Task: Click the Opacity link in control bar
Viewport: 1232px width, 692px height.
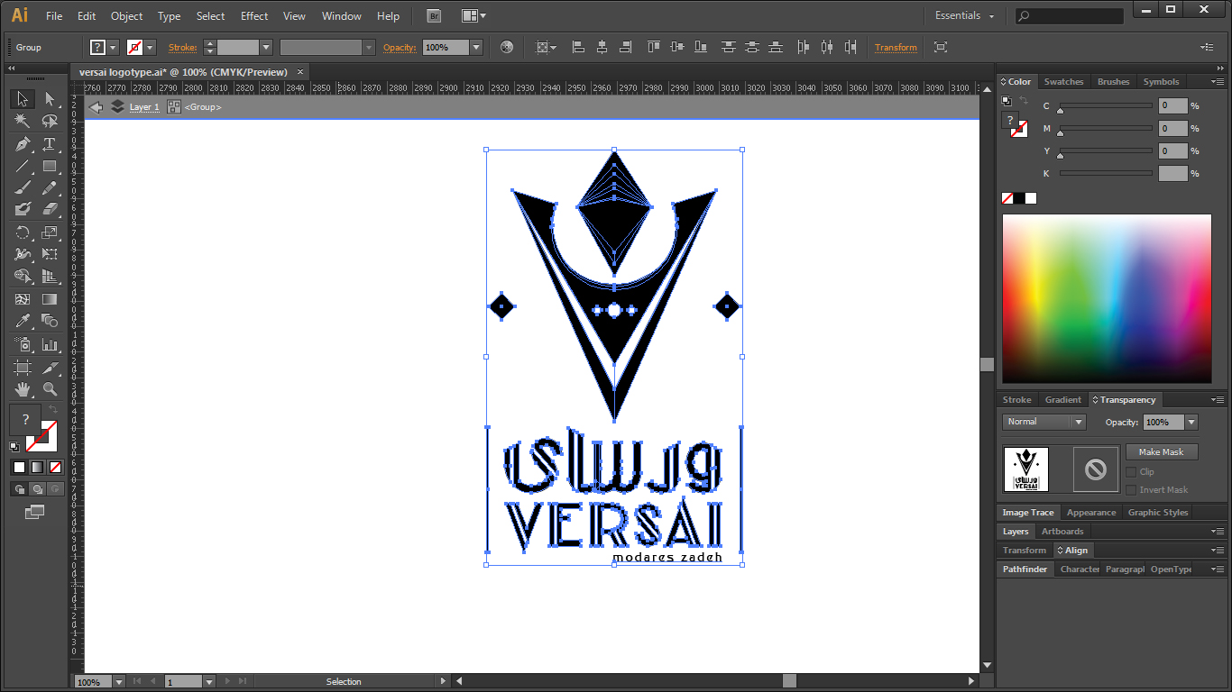Action: (x=400, y=47)
